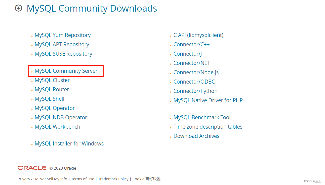Open the Privacy / Do Not Sell My Info link
This screenshot has height=185, width=325.
[42, 179]
